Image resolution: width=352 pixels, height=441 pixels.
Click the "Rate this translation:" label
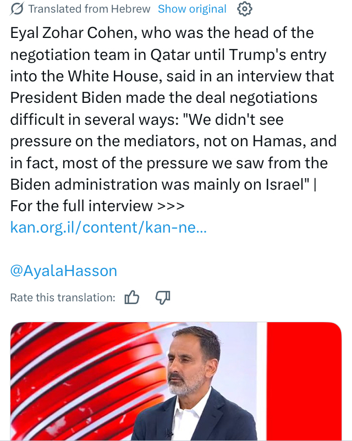(x=63, y=297)
